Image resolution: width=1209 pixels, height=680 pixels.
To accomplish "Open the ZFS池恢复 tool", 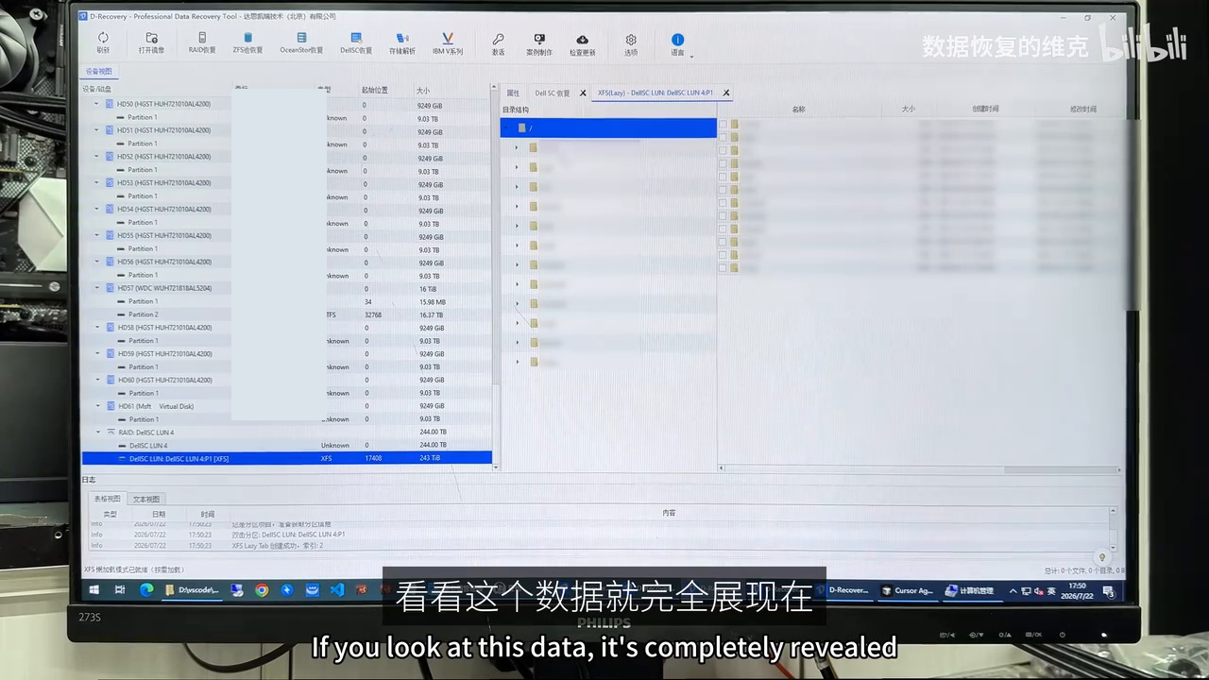I will [x=248, y=42].
